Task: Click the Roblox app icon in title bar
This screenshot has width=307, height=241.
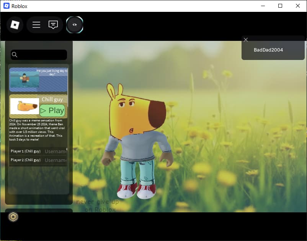Action: [6, 6]
